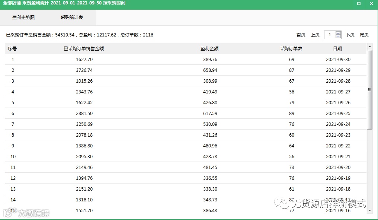Select the date 2021-09-27

(338, 92)
